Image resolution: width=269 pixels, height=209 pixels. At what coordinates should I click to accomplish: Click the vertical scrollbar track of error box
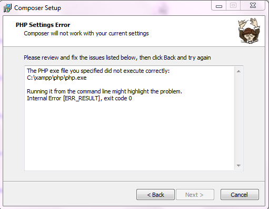[238, 118]
